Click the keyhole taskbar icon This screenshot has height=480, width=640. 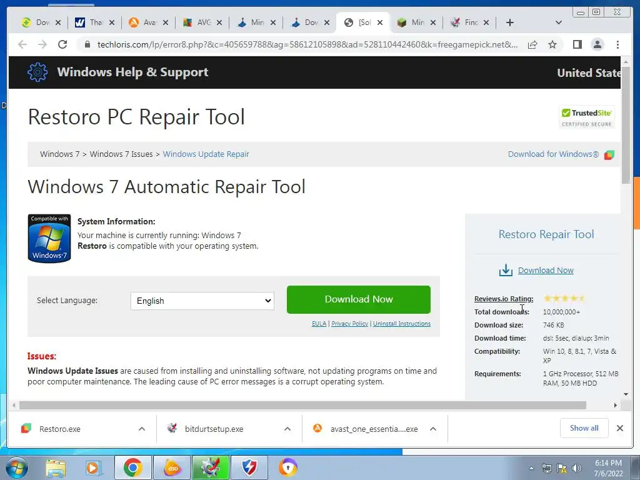pos(287,467)
